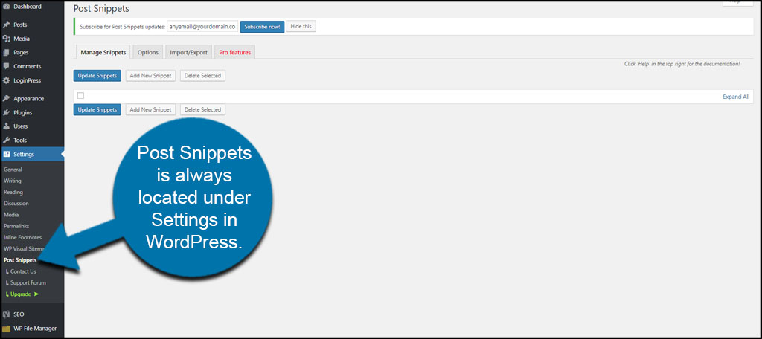Open the Import/Export tab
This screenshot has width=762, height=339.
188,52
